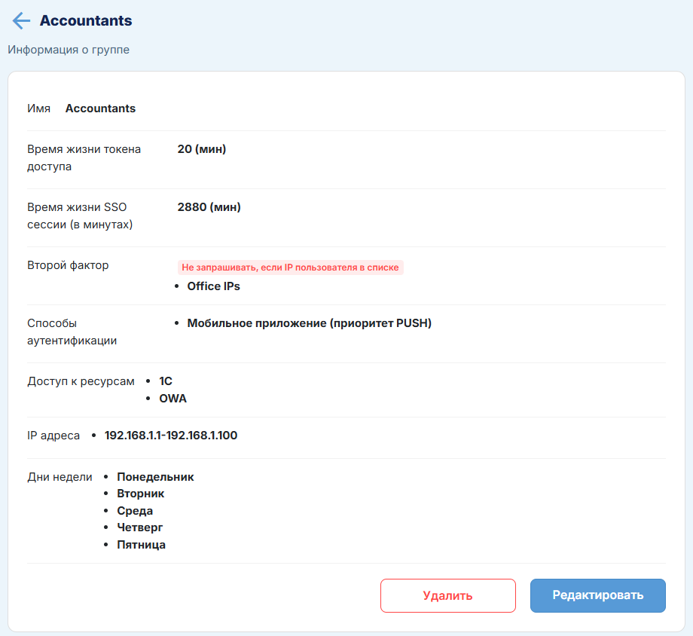693x636 pixels.
Task: Select Среда in the weekdays list
Action: [x=135, y=511]
